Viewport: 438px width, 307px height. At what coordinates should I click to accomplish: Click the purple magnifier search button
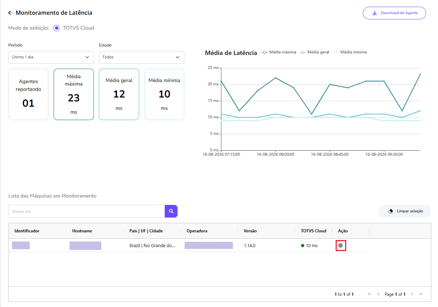pos(171,211)
